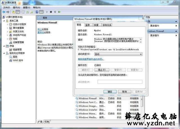The height and width of the screenshot is (129, 180).
Task: Open the help configuring startup options link
Action: point(91,59)
